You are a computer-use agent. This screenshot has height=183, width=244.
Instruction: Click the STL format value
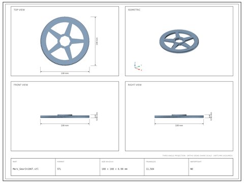[x=59, y=169]
